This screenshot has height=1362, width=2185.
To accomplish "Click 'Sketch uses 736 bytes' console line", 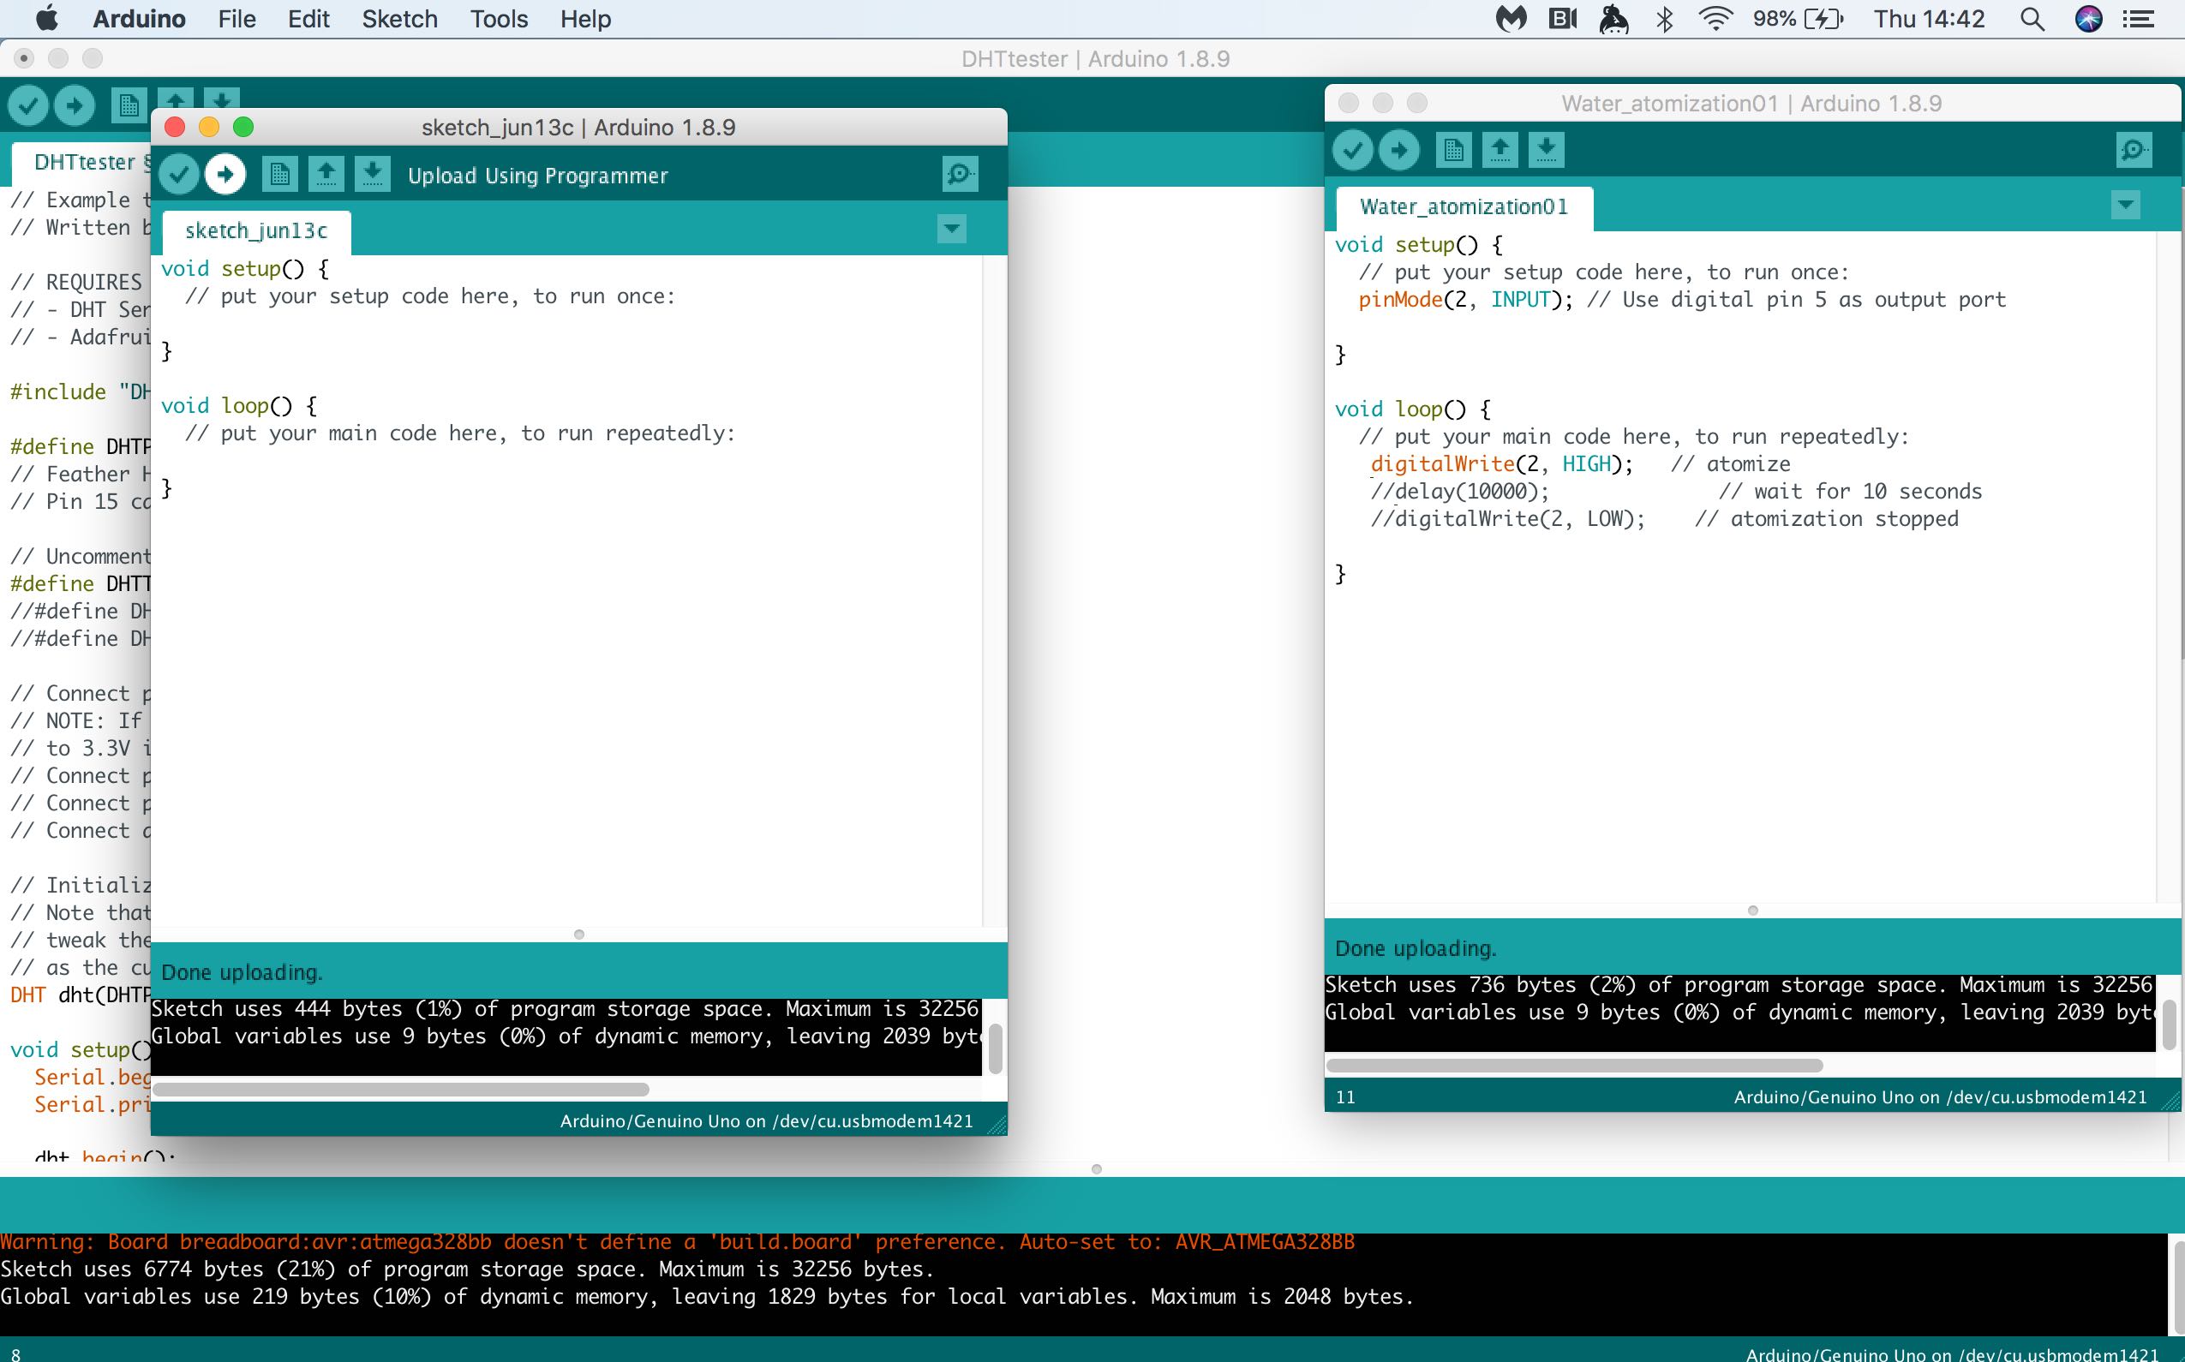I will tap(1739, 985).
